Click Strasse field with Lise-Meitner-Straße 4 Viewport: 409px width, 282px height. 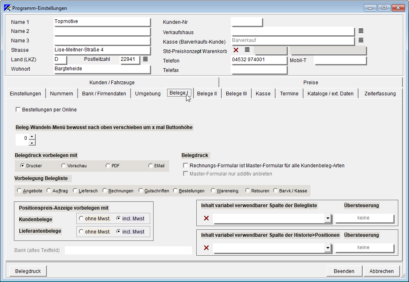[102, 50]
